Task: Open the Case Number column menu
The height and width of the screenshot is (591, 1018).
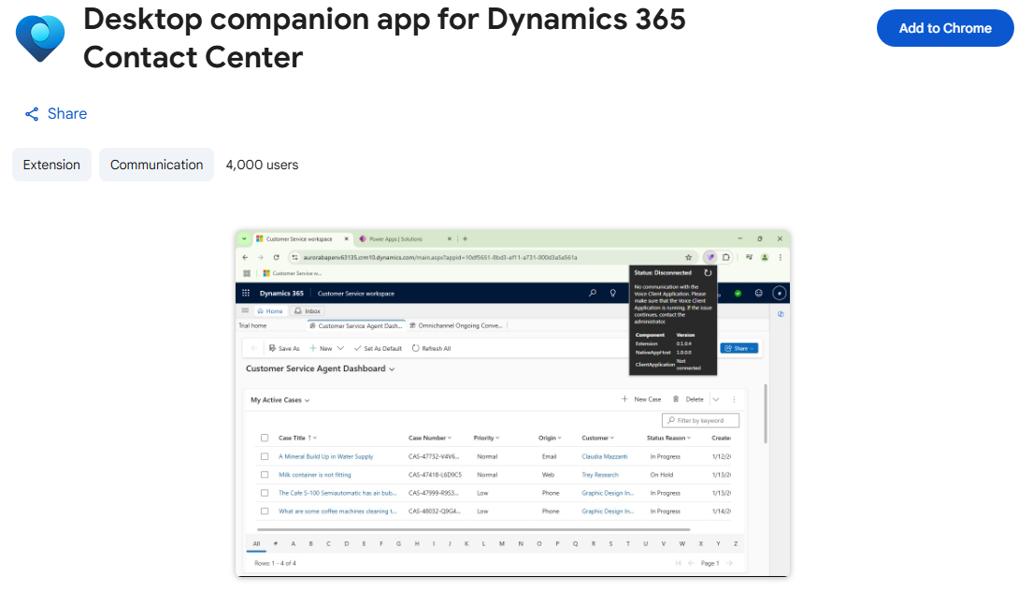Action: 430,438
